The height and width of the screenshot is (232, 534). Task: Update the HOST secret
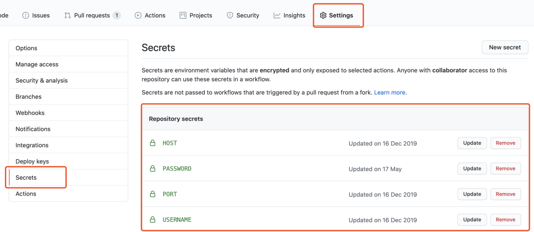point(472,143)
